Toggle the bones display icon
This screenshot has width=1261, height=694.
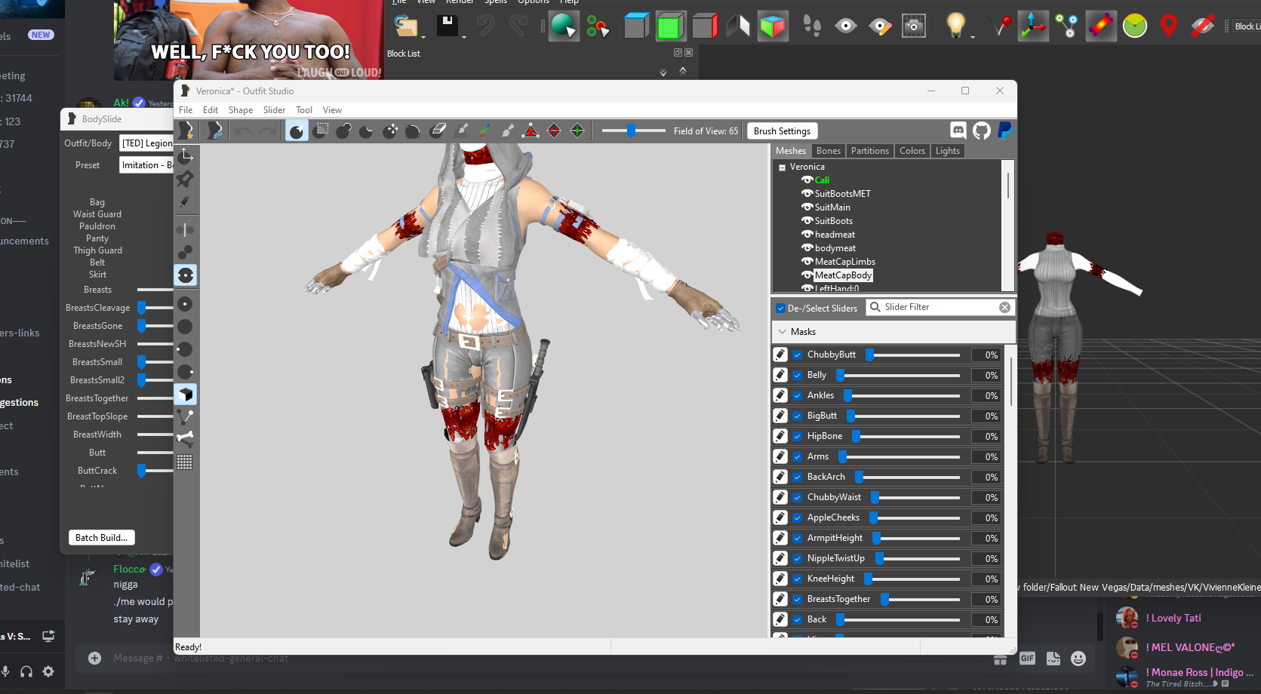point(185,438)
